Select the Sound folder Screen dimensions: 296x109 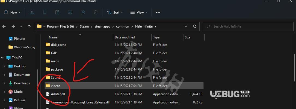(55, 78)
